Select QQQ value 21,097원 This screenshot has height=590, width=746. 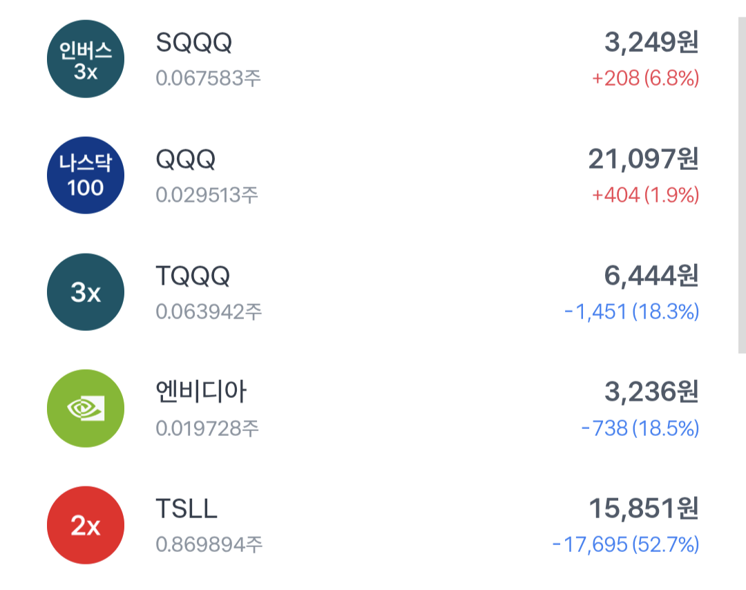click(643, 160)
